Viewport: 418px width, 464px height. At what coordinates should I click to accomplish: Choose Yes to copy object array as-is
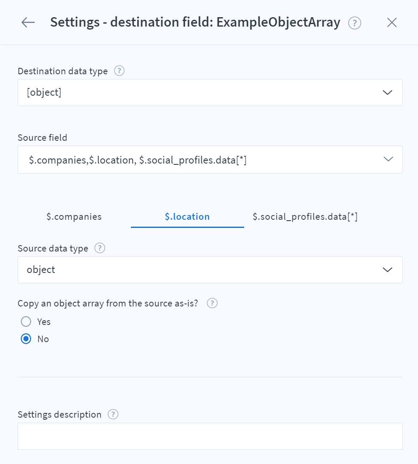[x=25, y=321]
